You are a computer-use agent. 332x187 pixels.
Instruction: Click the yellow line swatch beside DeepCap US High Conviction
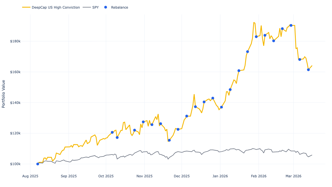click(26, 7)
